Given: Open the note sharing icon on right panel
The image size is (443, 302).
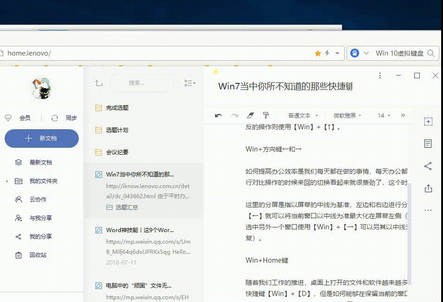Looking at the screenshot, I should pos(428,166).
